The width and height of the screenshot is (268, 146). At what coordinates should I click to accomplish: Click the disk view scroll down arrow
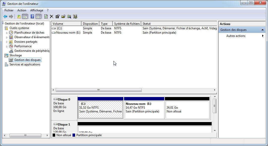click(215, 130)
